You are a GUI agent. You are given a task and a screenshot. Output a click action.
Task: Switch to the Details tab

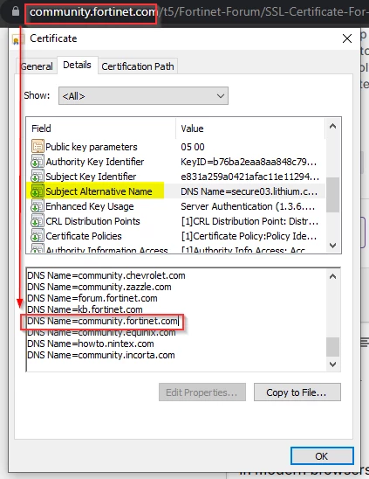(77, 65)
